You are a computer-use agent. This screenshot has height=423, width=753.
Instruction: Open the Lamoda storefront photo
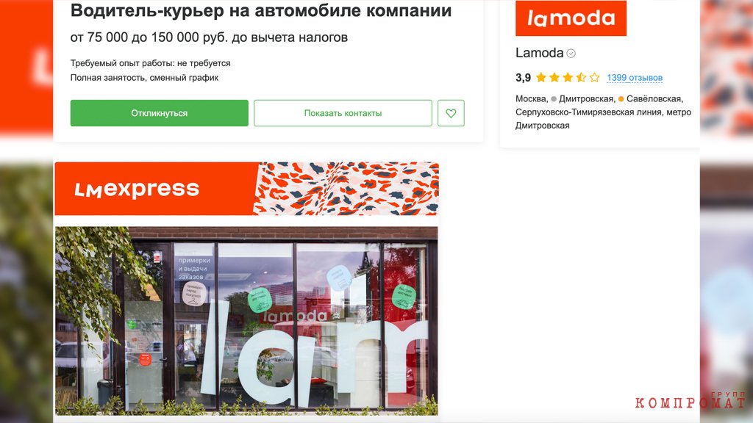[x=246, y=321]
